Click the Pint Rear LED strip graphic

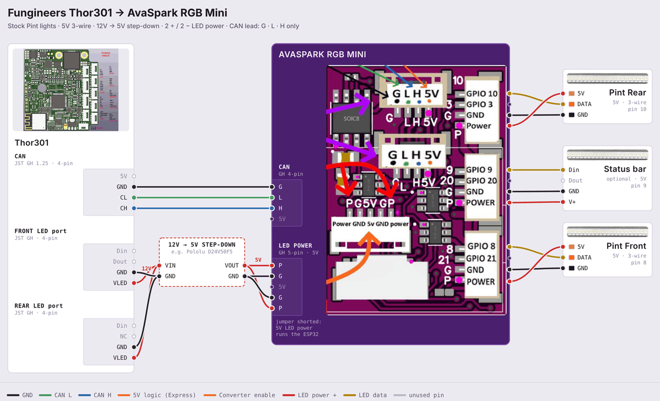[607, 78]
